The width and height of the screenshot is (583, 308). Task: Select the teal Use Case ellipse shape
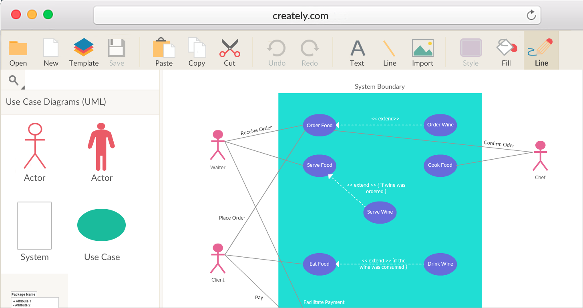(x=101, y=225)
